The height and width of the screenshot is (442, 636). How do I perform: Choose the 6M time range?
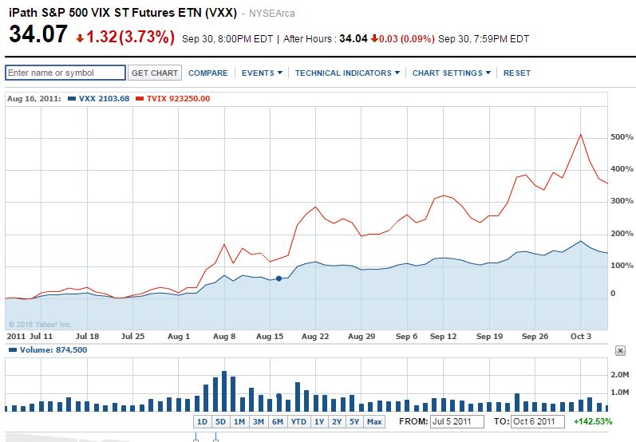(278, 422)
